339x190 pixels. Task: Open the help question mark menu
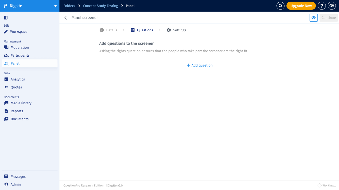coord(322,6)
